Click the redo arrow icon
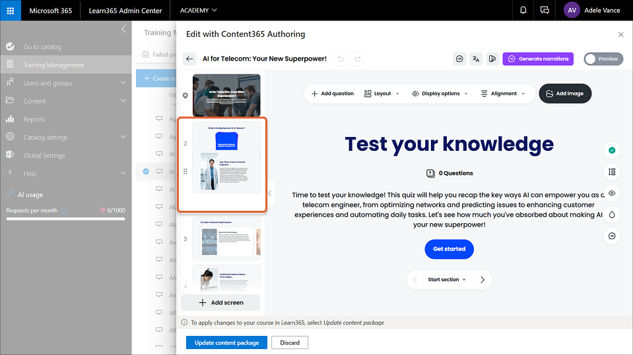This screenshot has width=633, height=355. click(357, 59)
